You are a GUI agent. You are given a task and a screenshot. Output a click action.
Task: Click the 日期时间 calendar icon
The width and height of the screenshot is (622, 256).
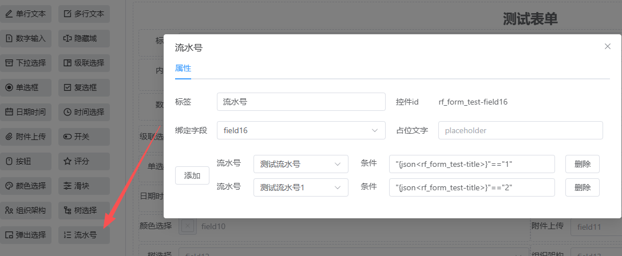tap(9, 112)
